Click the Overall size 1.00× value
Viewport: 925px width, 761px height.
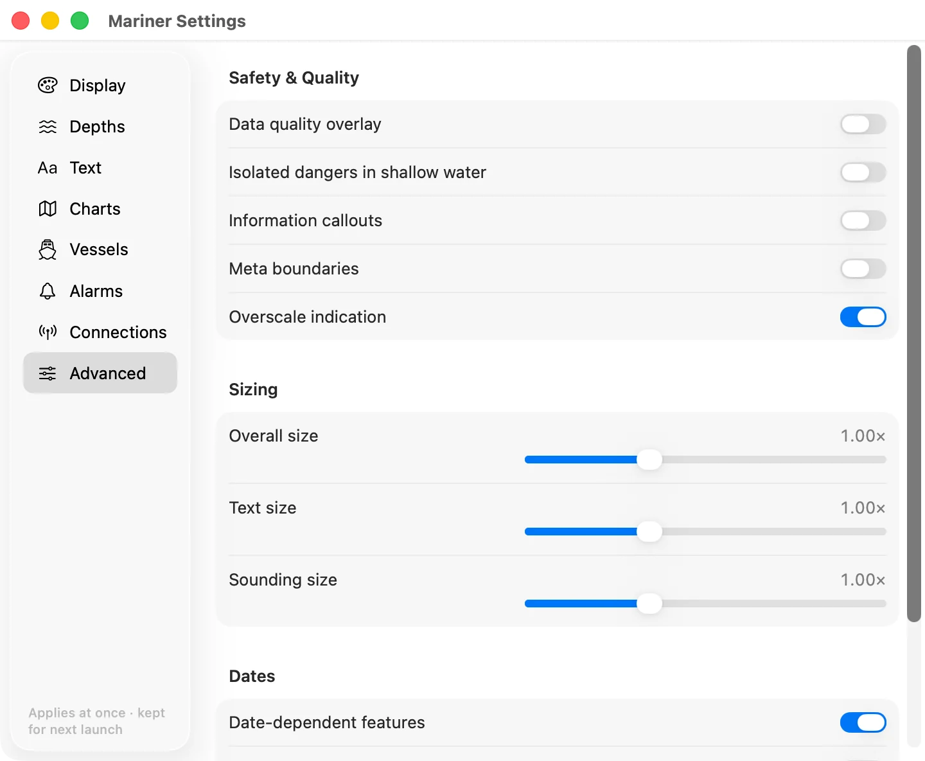(863, 436)
